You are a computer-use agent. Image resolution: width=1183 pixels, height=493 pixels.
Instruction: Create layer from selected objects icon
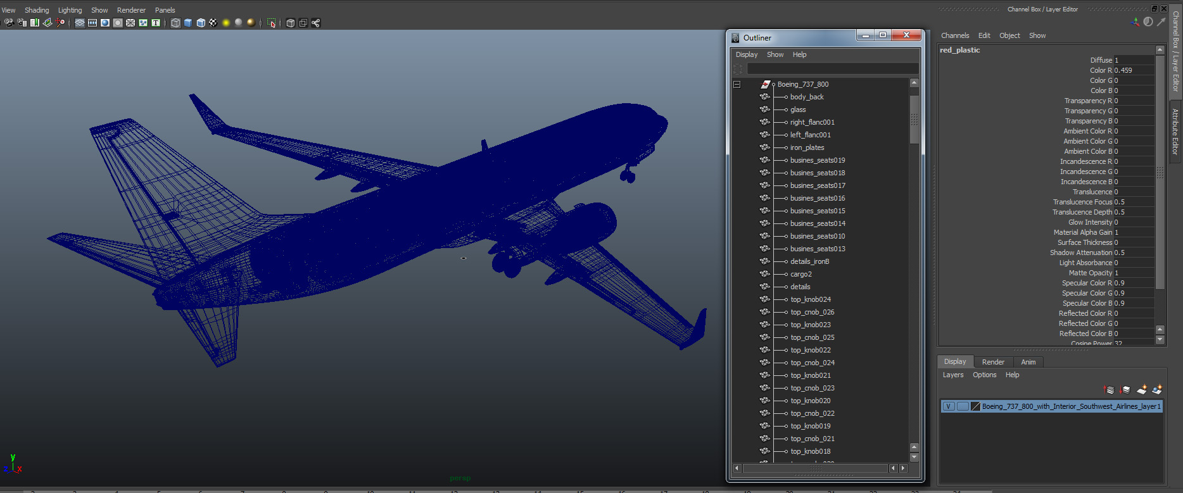1157,390
